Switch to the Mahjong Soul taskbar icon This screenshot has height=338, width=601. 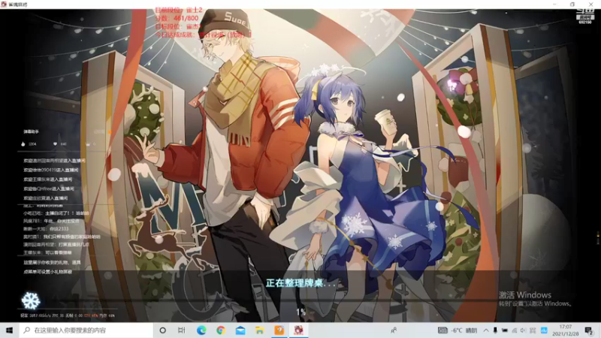click(x=298, y=330)
